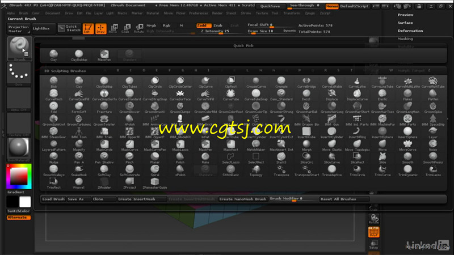Open the Render menu
This screenshot has height=255, width=454.
pyautogui.click(x=217, y=13)
